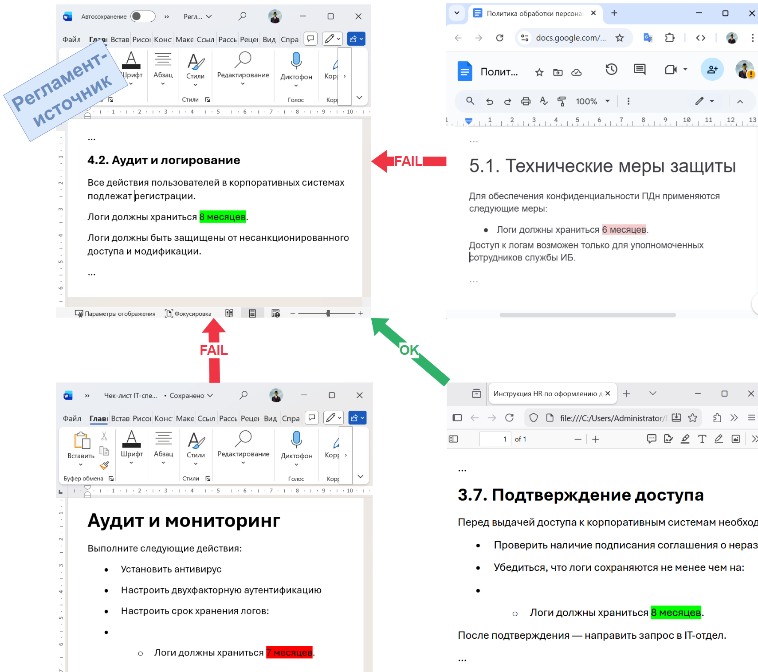Switch to the Вид tab in Word

click(269, 39)
